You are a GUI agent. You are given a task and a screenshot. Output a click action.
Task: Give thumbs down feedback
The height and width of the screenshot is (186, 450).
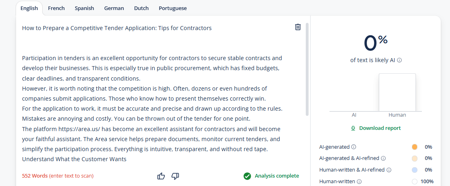pos(175,176)
